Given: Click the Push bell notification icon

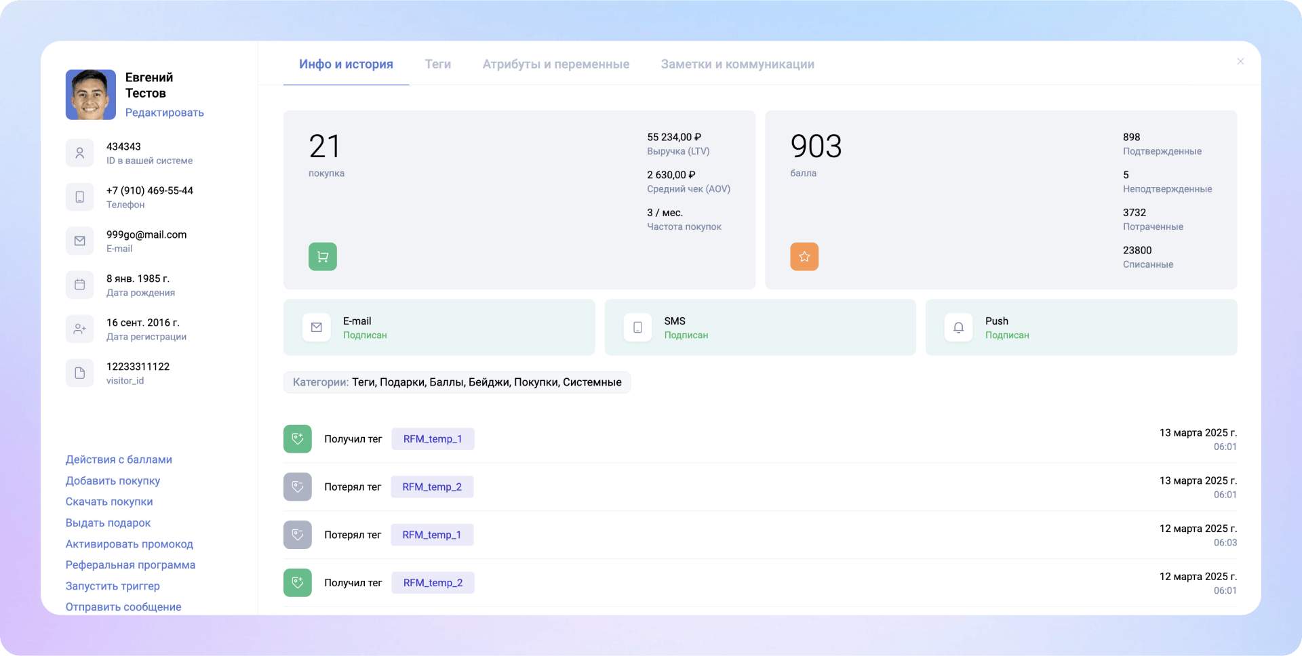Looking at the screenshot, I should (958, 327).
